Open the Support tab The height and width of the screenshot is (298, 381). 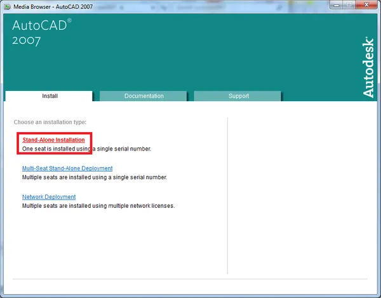click(238, 96)
